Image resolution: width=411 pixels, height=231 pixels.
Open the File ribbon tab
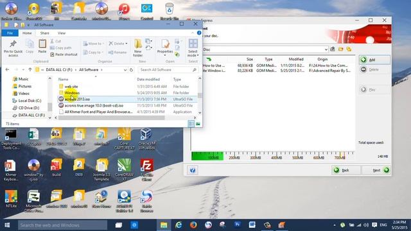point(10,33)
